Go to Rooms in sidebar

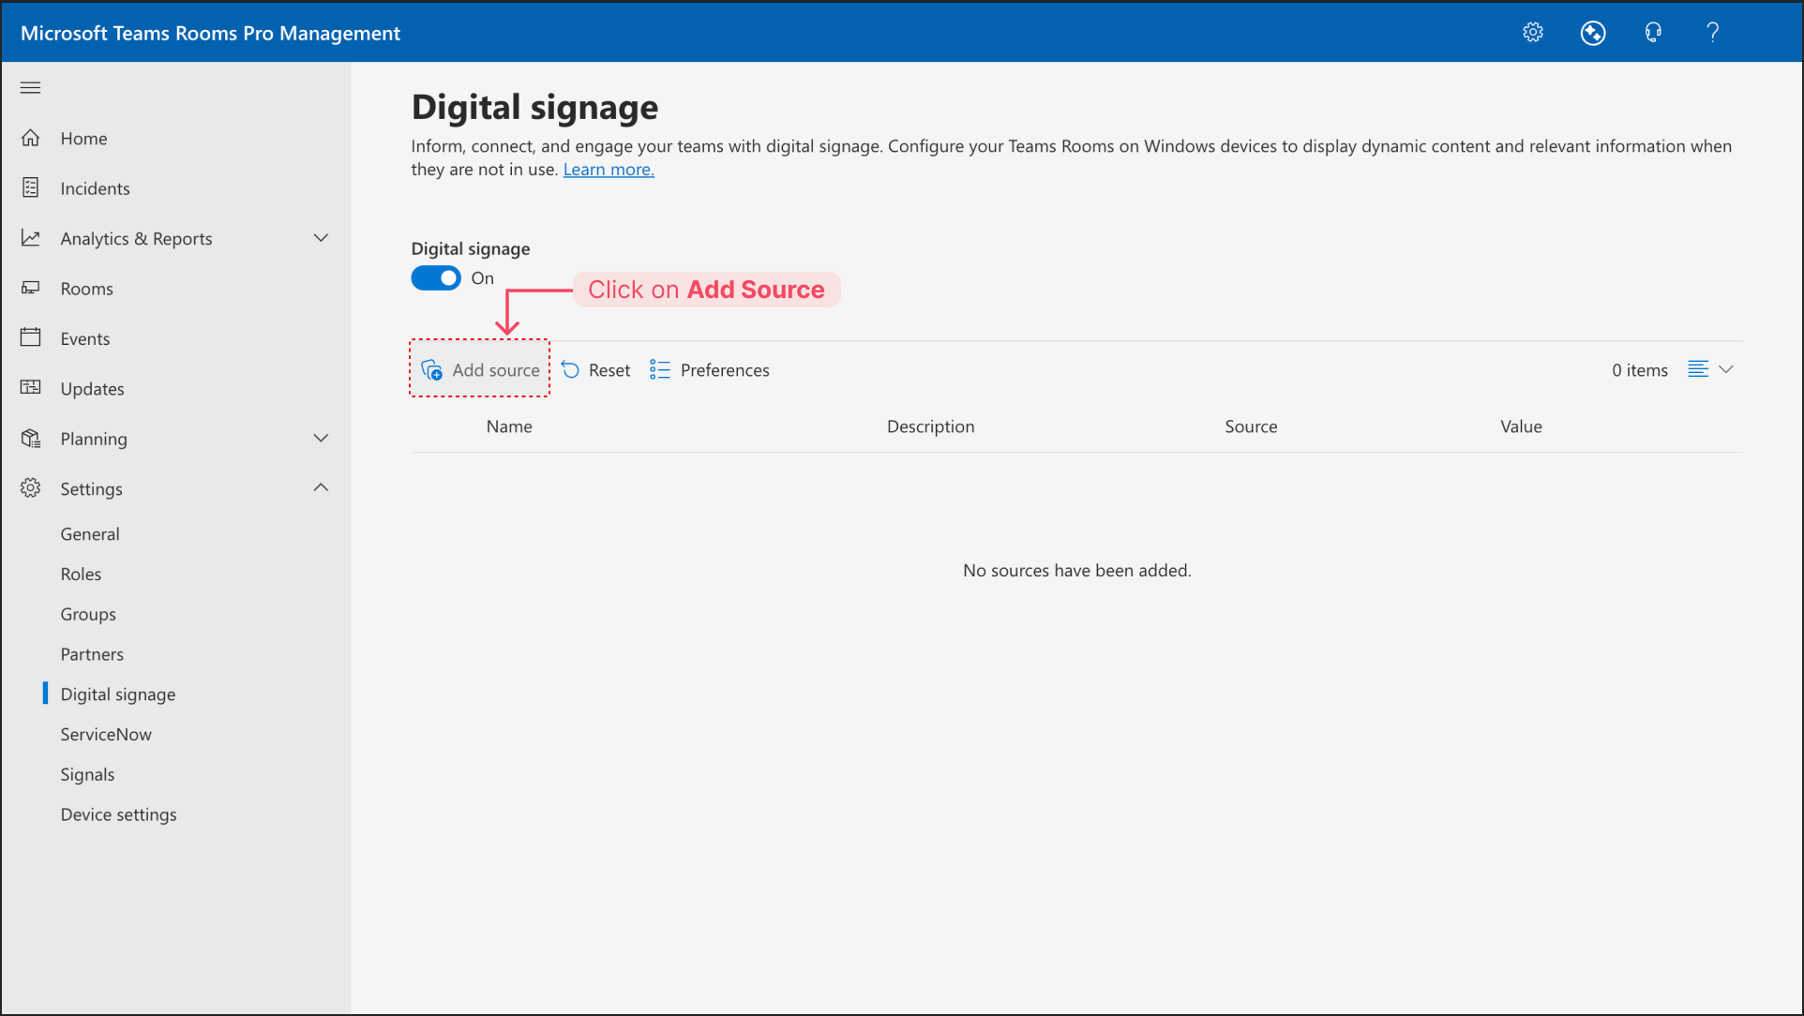(x=86, y=289)
